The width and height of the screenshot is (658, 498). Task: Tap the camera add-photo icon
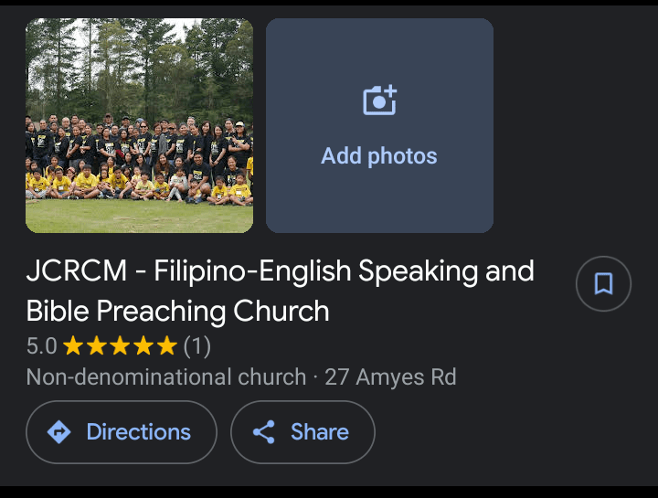tap(379, 100)
